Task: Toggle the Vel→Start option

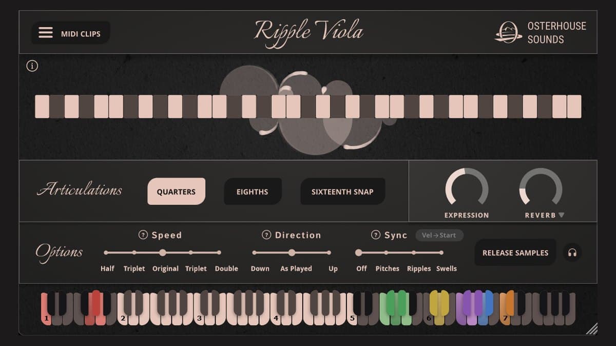Action: pyautogui.click(x=439, y=235)
